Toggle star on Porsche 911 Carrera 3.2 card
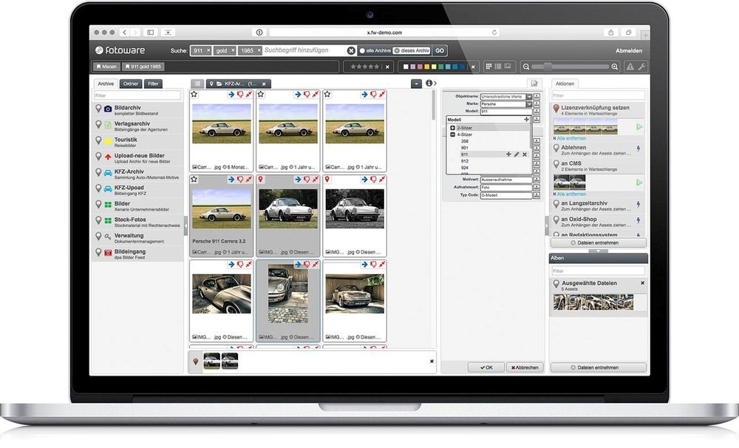 coord(194,179)
